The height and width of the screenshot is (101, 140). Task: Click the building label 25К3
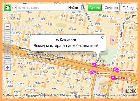[21, 83]
